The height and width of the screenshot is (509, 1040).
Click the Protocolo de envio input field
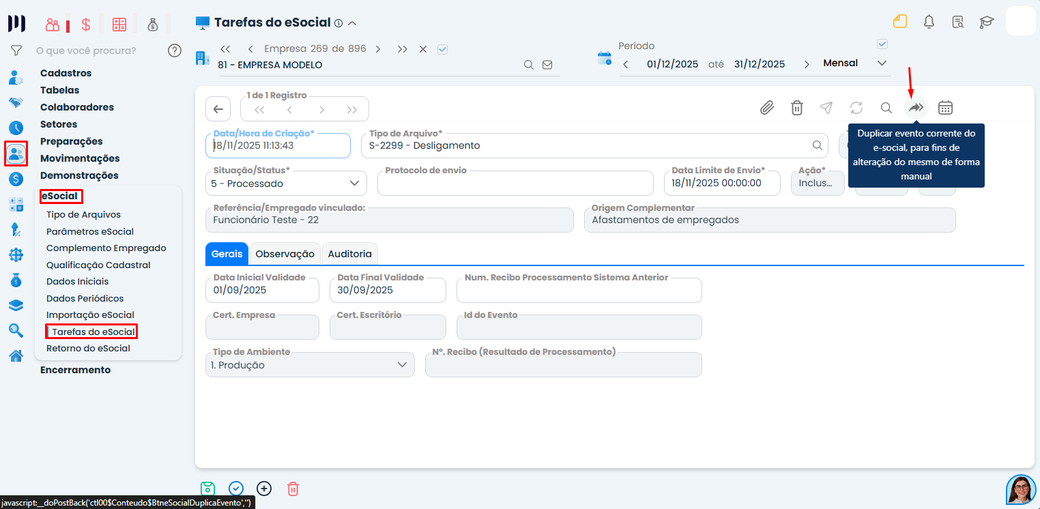515,183
